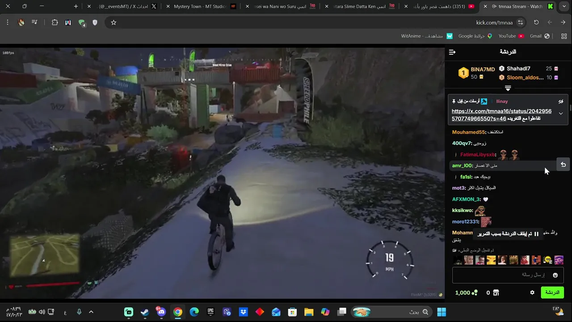572x322 pixels.
Task: Pick the yellow cat emote in quick emotes row
Action: (x=491, y=260)
